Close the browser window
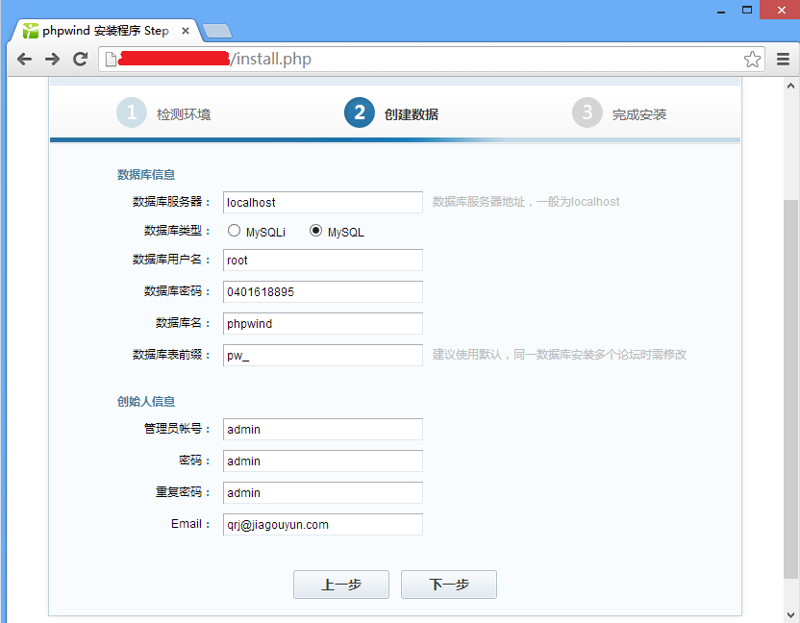 (x=781, y=10)
